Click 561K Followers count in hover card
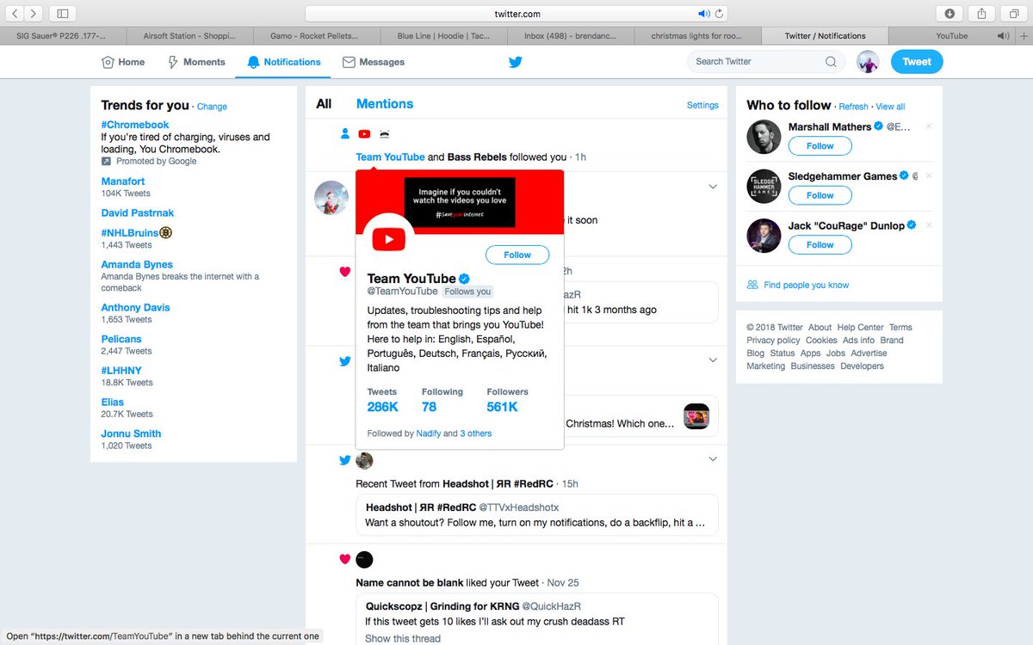The width and height of the screenshot is (1033, 645). [503, 407]
